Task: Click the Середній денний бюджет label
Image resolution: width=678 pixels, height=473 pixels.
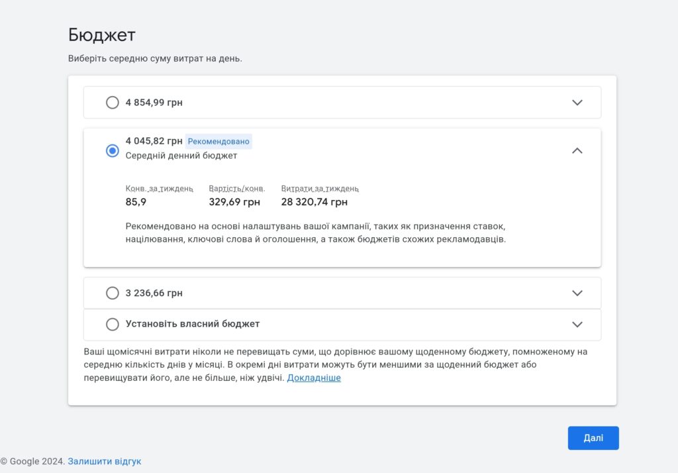Action: click(180, 156)
